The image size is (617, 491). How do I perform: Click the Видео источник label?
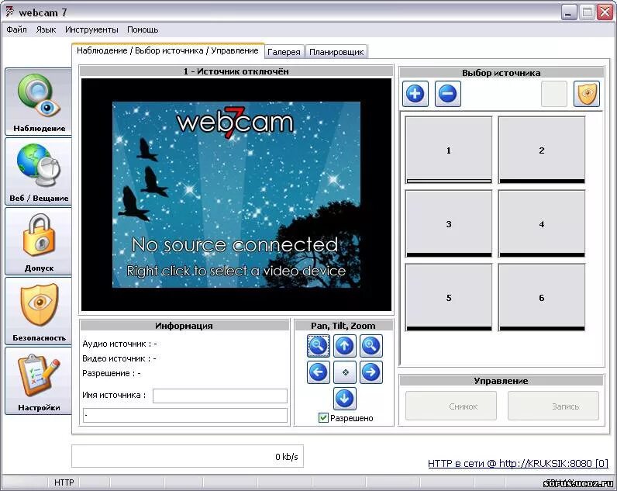[119, 358]
